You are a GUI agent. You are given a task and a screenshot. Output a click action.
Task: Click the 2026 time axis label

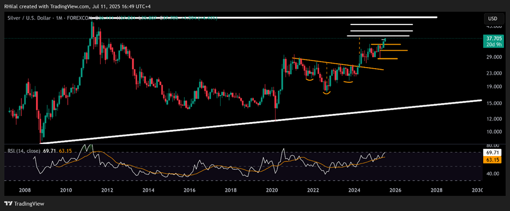coord(396,190)
